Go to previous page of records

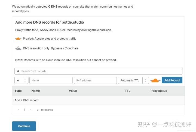[18, 109]
